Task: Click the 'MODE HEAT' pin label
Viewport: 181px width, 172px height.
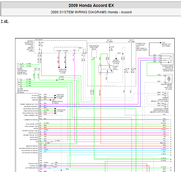Action: pos(34,139)
